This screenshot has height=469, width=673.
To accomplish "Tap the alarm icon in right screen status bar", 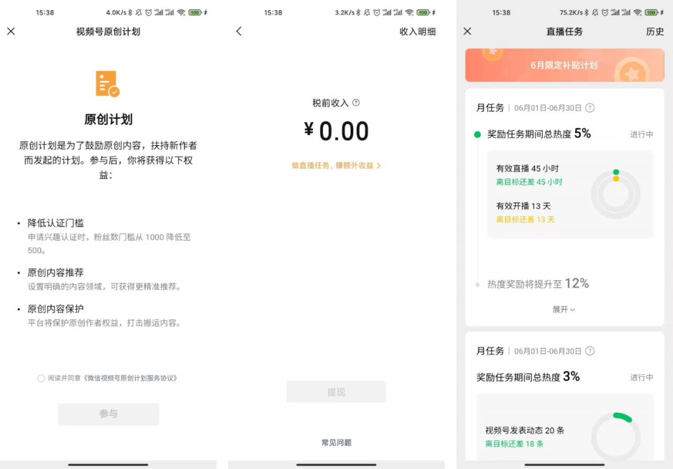I will [604, 12].
